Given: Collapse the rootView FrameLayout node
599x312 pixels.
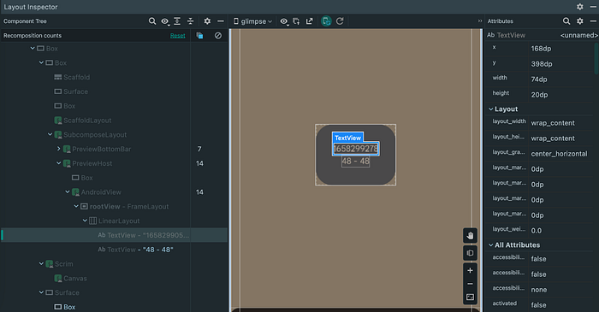Looking at the screenshot, I should click(76, 206).
